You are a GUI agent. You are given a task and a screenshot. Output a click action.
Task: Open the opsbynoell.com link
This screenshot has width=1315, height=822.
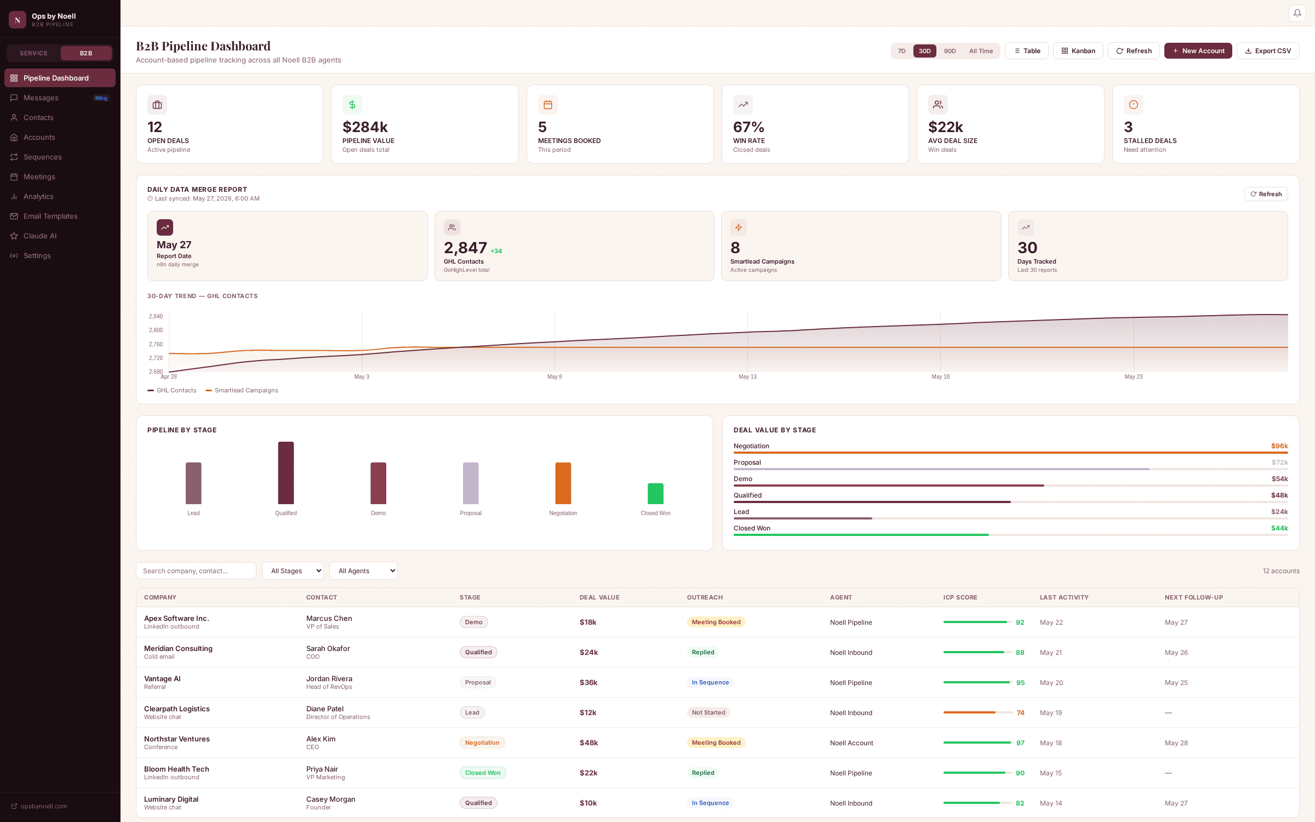39,806
